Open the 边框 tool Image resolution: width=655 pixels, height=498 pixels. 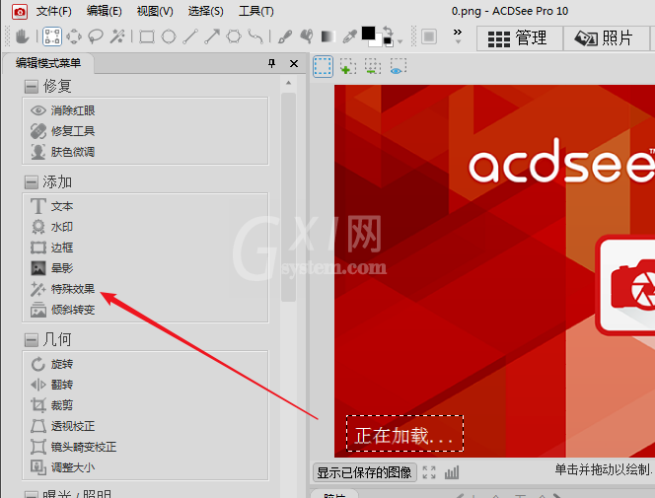coord(51,248)
